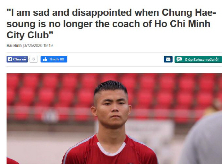Screen dimensions: 222x164
Task: Open author Hai Binh's name link
Action: coord(14,46)
